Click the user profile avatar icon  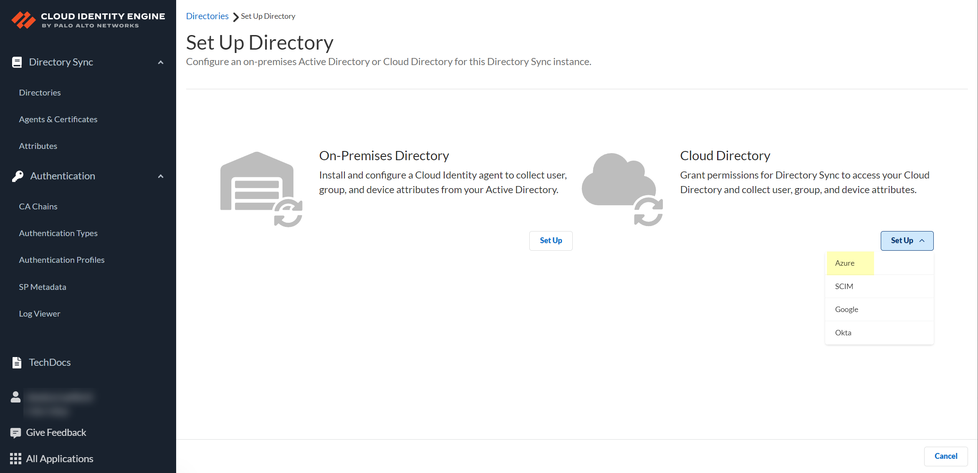15,397
